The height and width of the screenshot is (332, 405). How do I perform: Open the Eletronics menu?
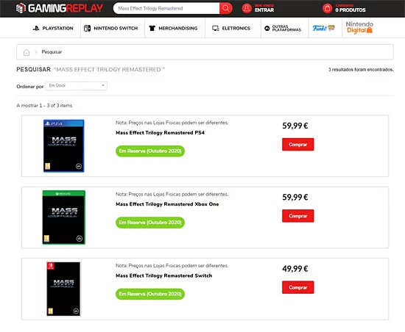click(x=231, y=29)
